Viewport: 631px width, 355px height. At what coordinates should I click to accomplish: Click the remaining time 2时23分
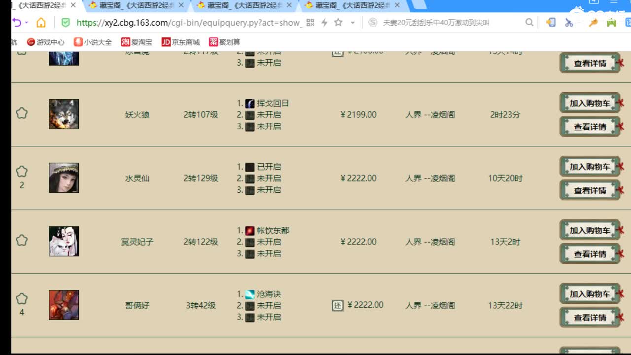(x=505, y=115)
